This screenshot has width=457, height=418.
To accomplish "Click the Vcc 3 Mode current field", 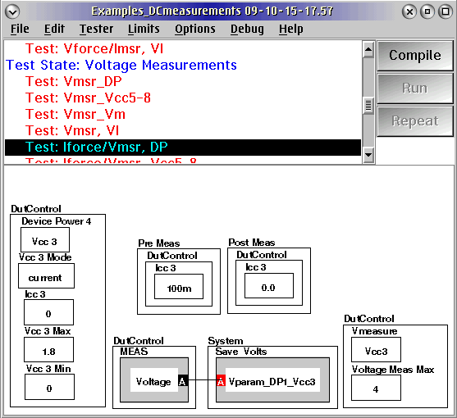I will (46, 276).
